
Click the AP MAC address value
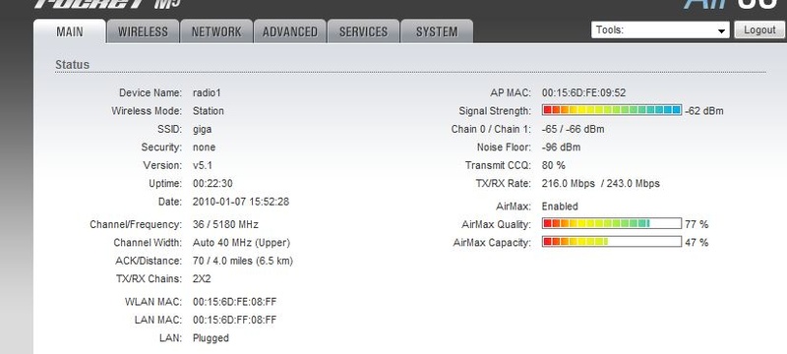pos(583,92)
